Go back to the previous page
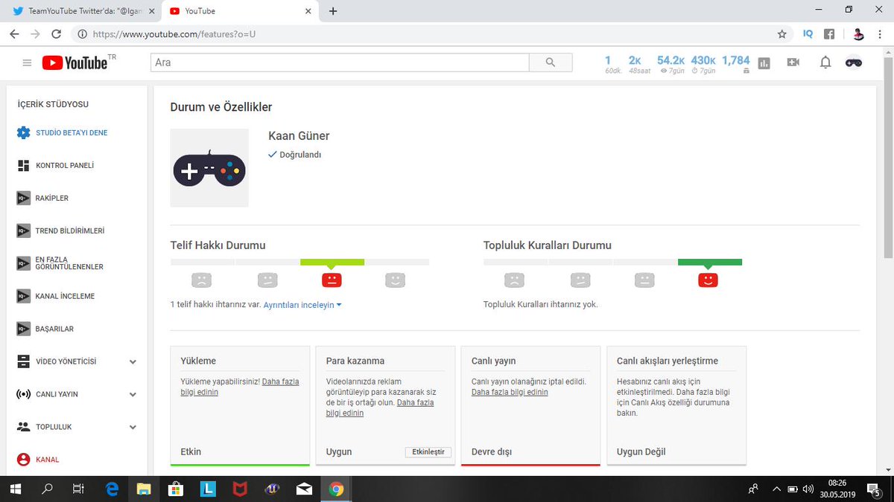Image resolution: width=894 pixels, height=502 pixels. pos(14,33)
